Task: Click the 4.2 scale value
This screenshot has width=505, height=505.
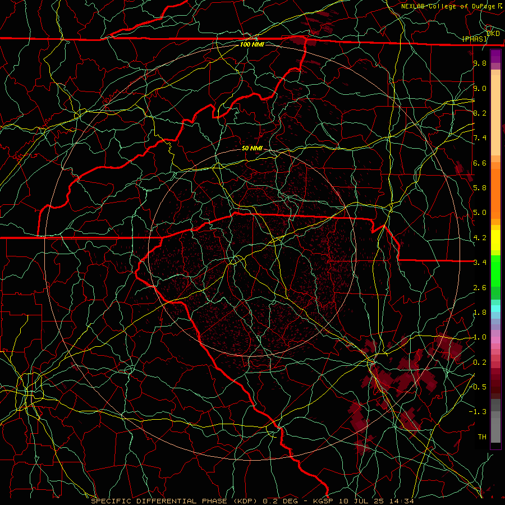Action: pos(480,238)
